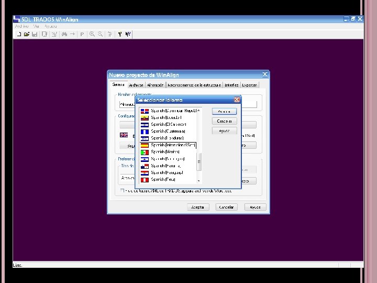This screenshot has height=283, width=377.
Task: Close the Seleccionar idioma dialog
Action: pyautogui.click(x=237, y=100)
